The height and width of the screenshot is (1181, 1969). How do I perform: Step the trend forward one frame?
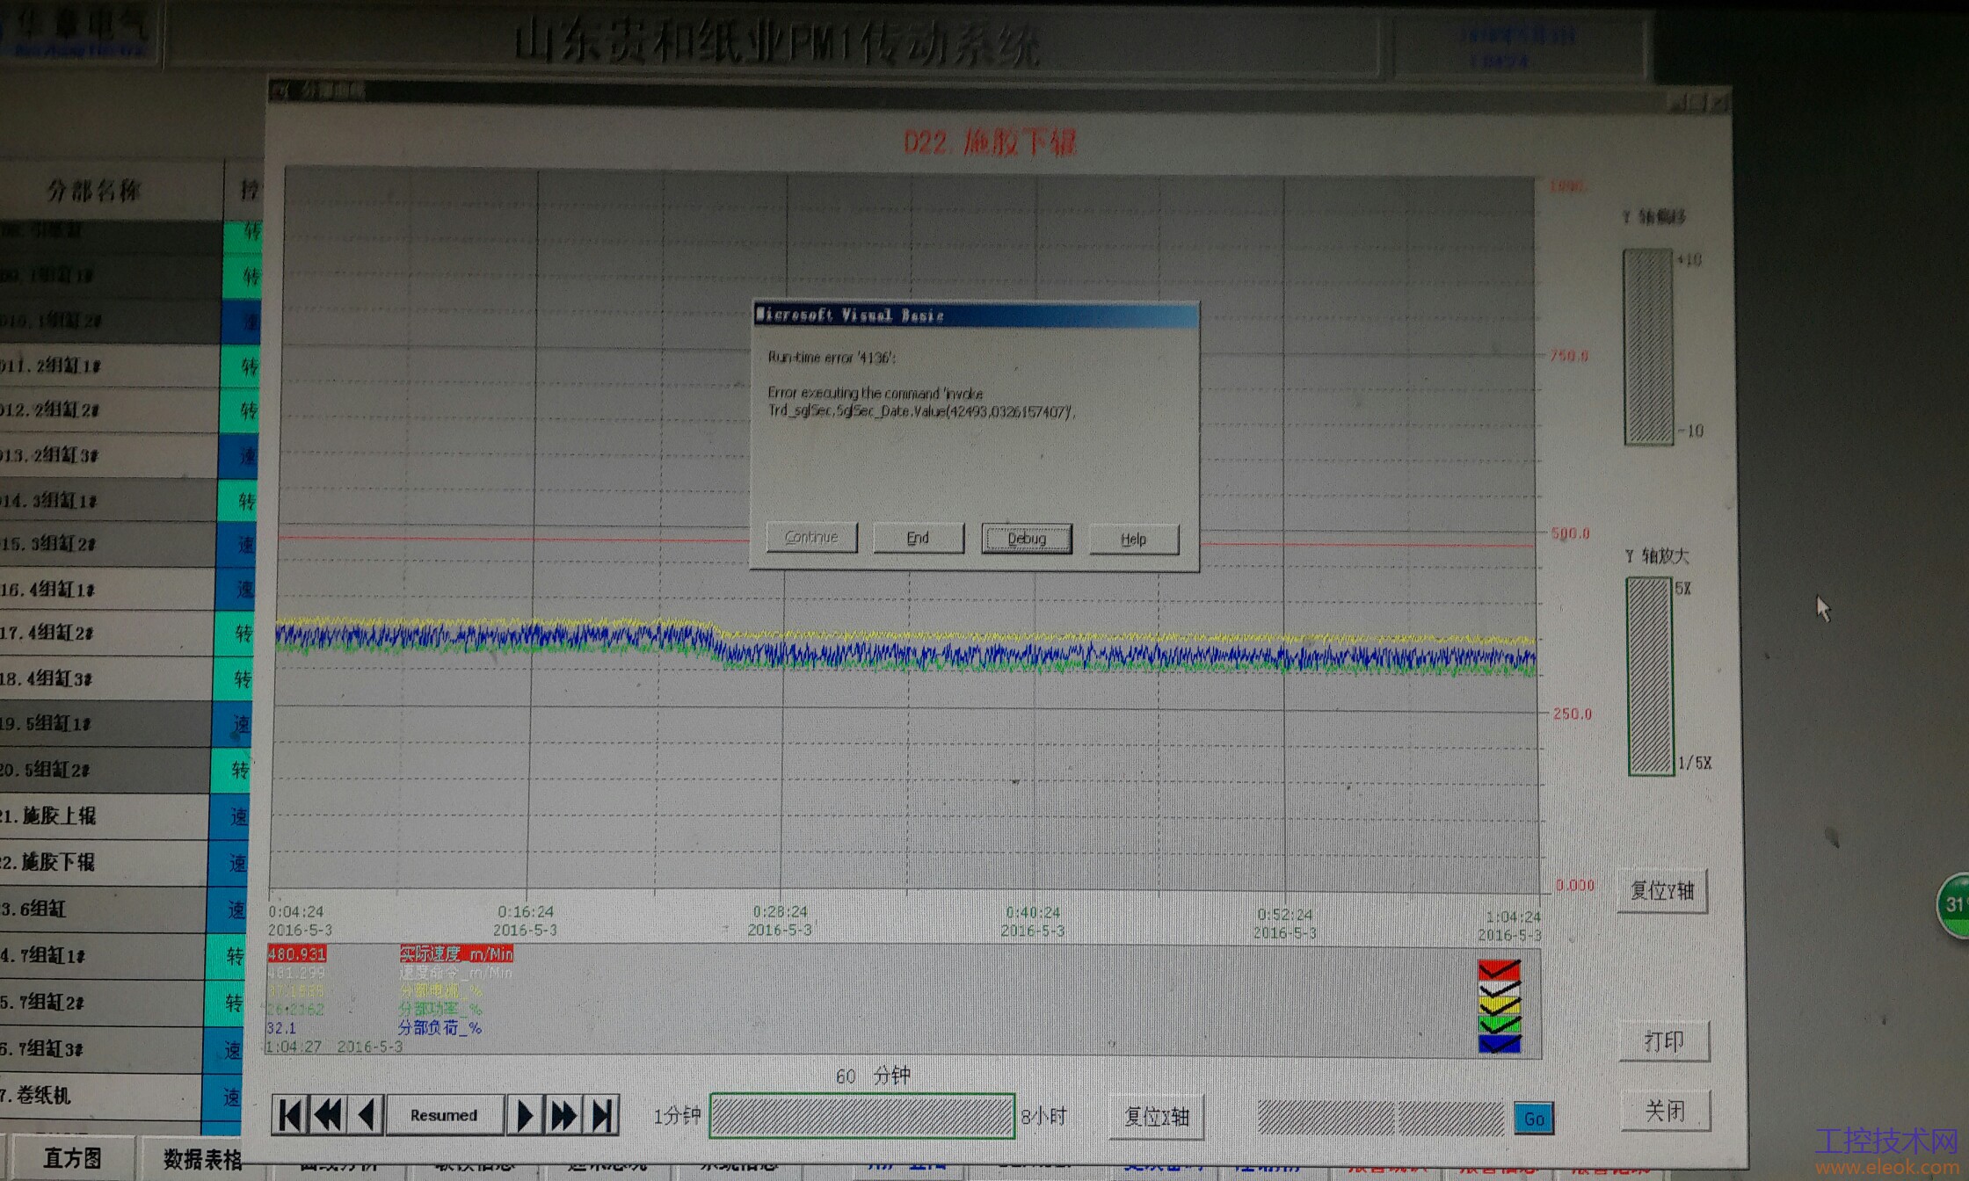(x=525, y=1116)
